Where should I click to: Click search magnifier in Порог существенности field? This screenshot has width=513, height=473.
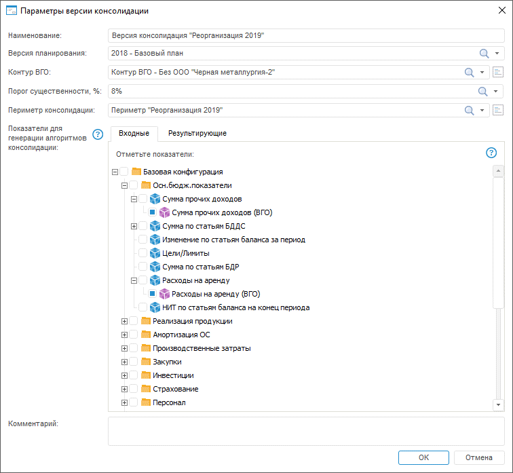pos(484,92)
